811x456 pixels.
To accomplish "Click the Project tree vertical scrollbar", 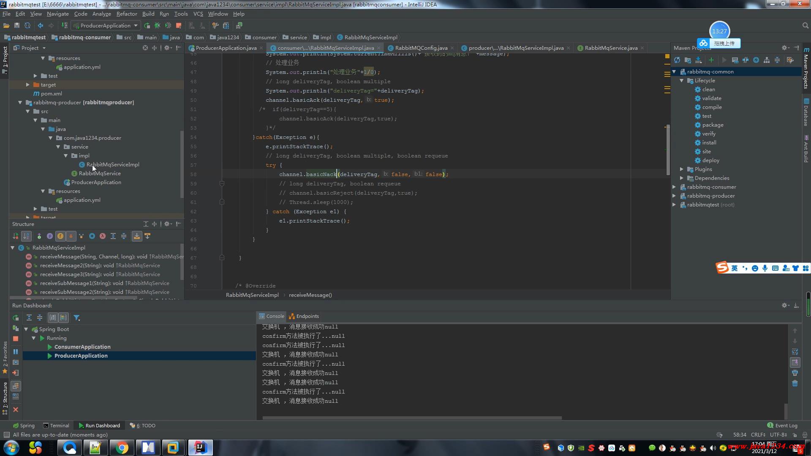I will pos(182,164).
